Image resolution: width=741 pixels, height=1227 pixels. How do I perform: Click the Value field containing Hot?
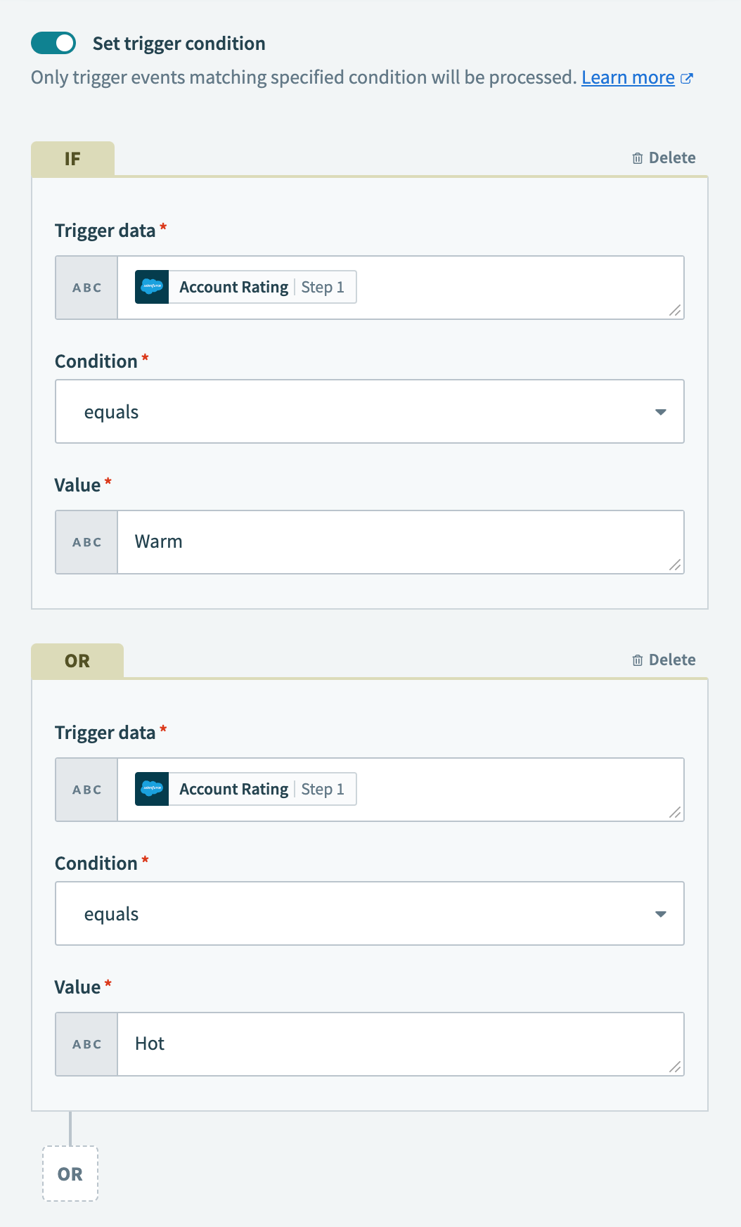pos(399,1044)
